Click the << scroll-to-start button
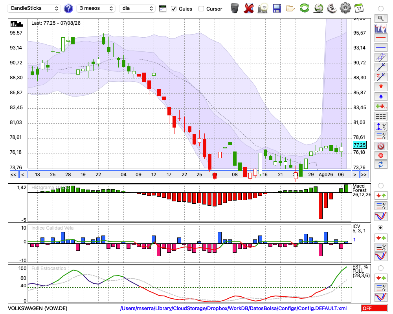The height and width of the screenshot is (314, 393). click(x=14, y=175)
